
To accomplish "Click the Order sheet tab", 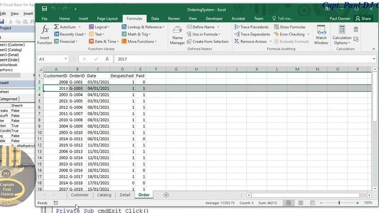I will 144,195.
